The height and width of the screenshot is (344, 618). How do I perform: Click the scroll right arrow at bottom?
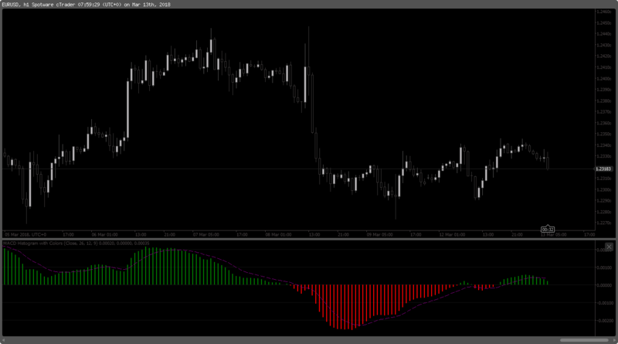(x=615, y=340)
